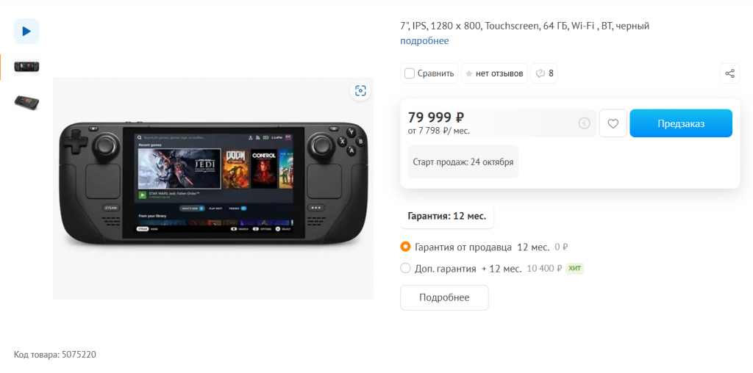753x373 pixels.
Task: Click the Подробнее warranty button
Action: (444, 297)
